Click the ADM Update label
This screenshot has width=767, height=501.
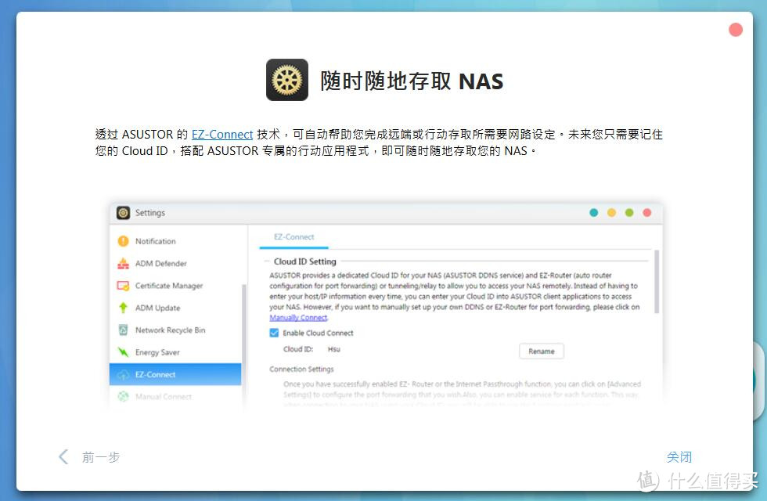click(157, 308)
